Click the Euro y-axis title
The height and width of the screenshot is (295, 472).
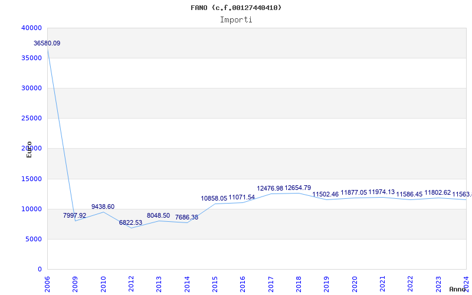29,150
